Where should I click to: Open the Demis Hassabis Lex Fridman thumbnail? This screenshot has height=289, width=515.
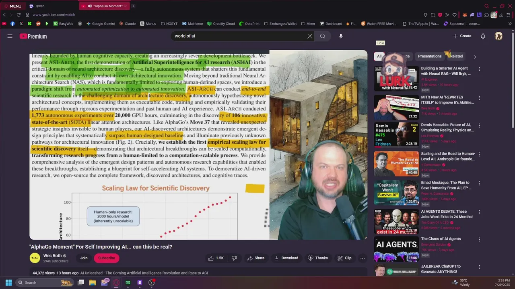point(396,135)
